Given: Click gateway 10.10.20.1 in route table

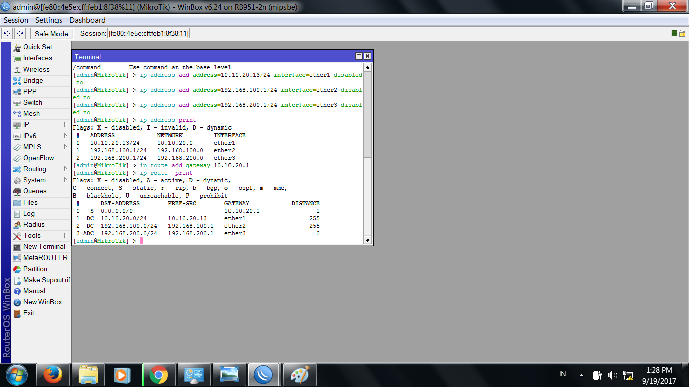Looking at the screenshot, I should (242, 211).
